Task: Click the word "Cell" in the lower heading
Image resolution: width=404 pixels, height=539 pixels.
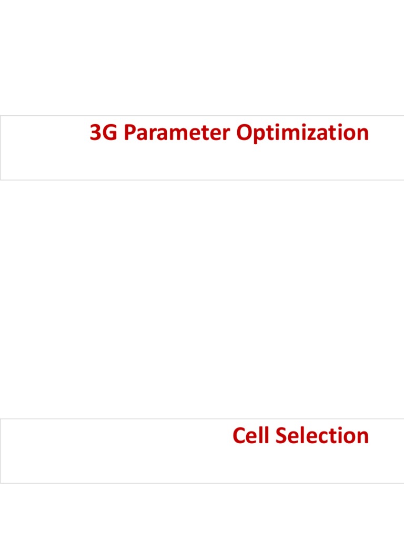Action: pos(249,436)
